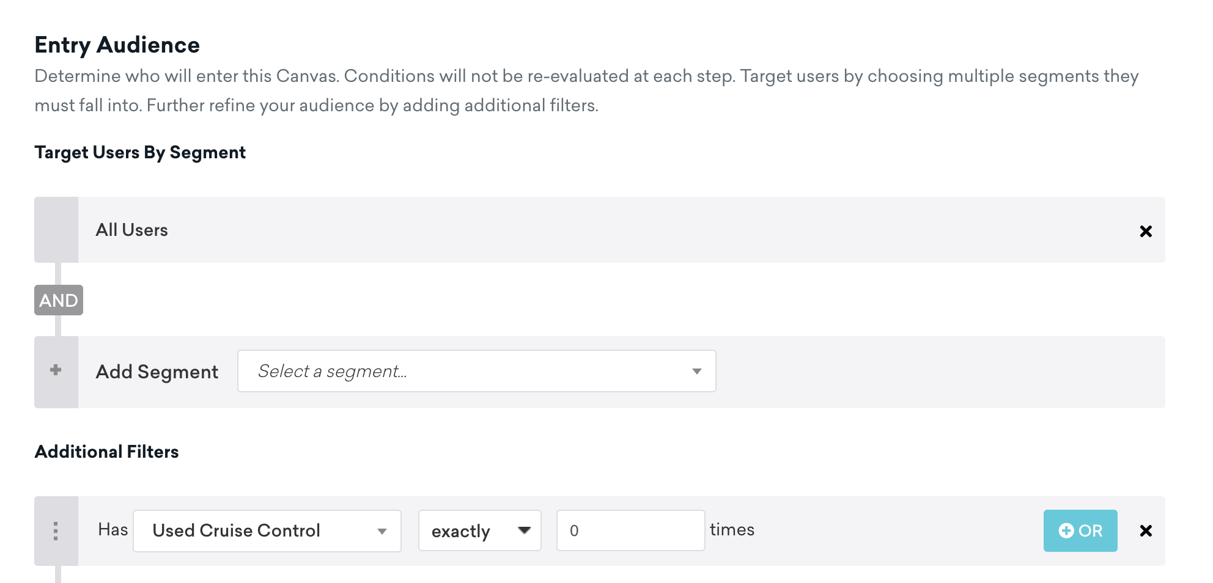Click the segment dropdown arrow

[696, 372]
